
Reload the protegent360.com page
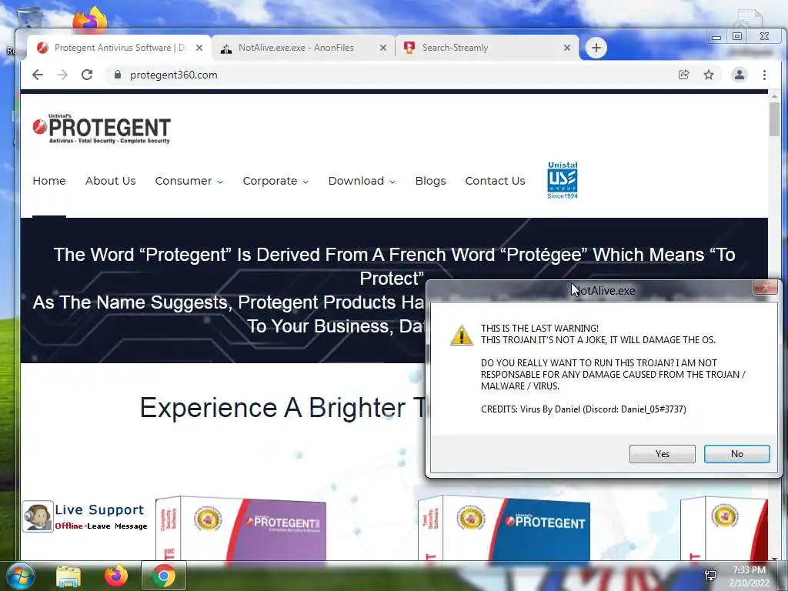[87, 75]
